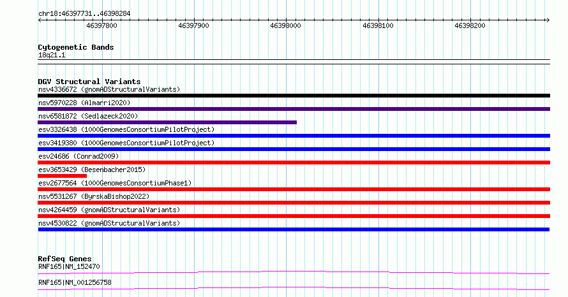This screenshot has height=297, width=568.
Task: Open nsv4264459 gnomADStructuralVariants label
Action: coord(109,210)
